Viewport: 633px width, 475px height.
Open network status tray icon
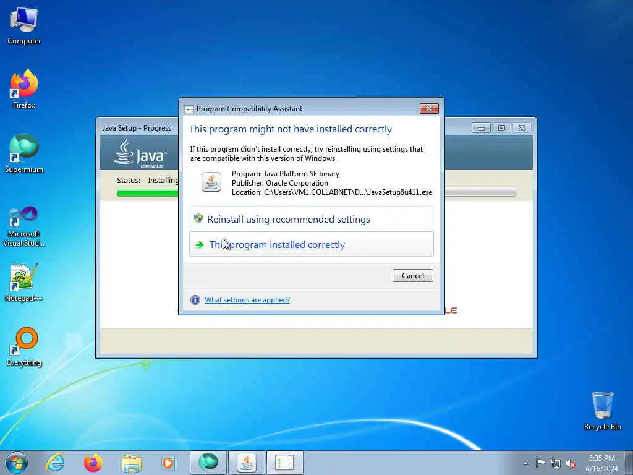[x=556, y=463]
